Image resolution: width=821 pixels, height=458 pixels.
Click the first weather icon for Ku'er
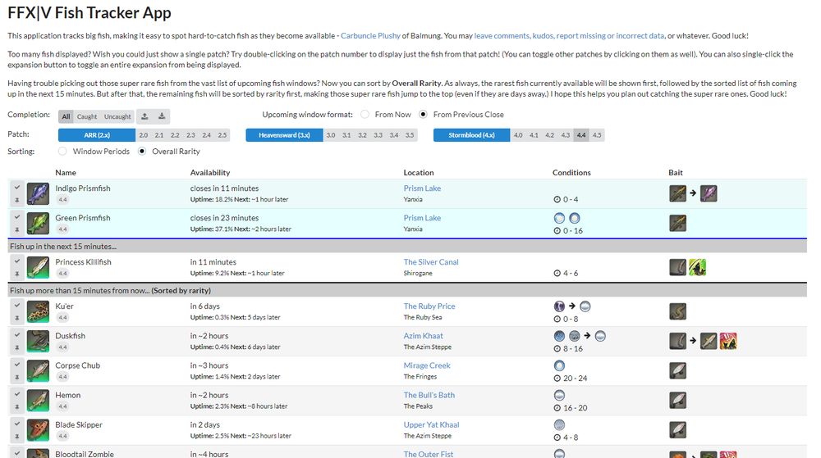[x=559, y=306]
